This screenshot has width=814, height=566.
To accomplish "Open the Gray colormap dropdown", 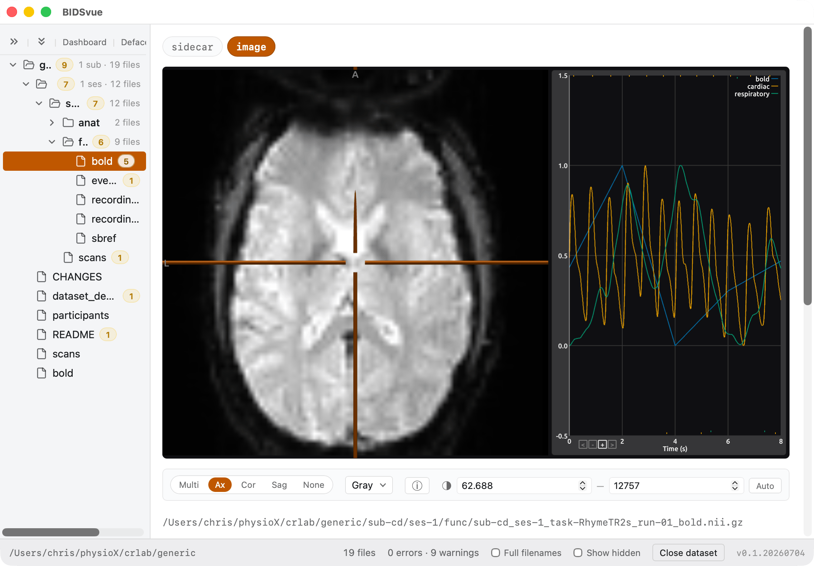I will (369, 485).
